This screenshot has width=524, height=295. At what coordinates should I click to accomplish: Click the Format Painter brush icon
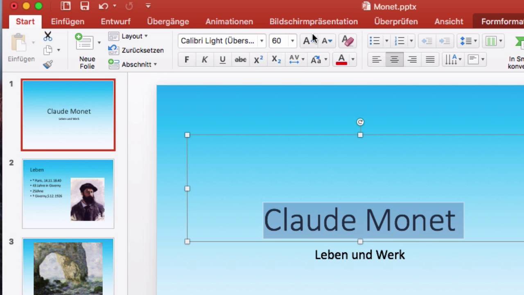coord(48,64)
